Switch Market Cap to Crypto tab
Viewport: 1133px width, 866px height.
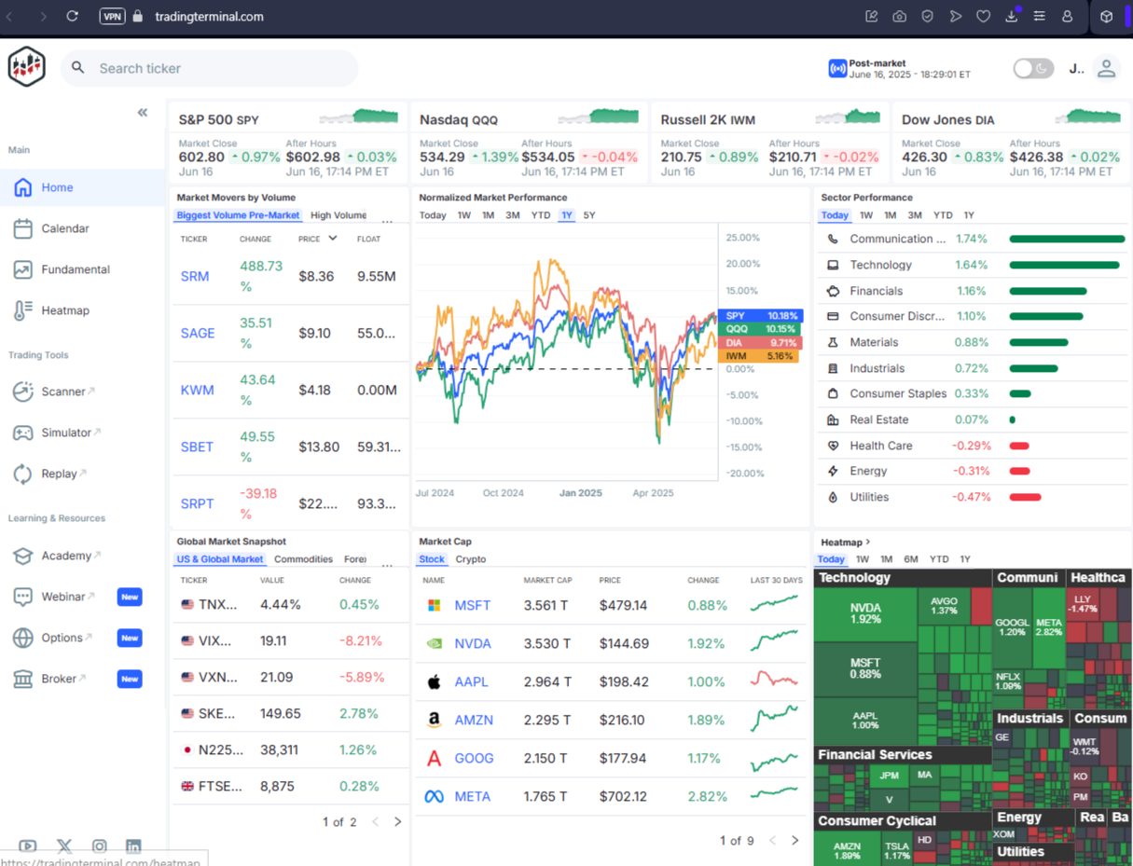coord(471,559)
